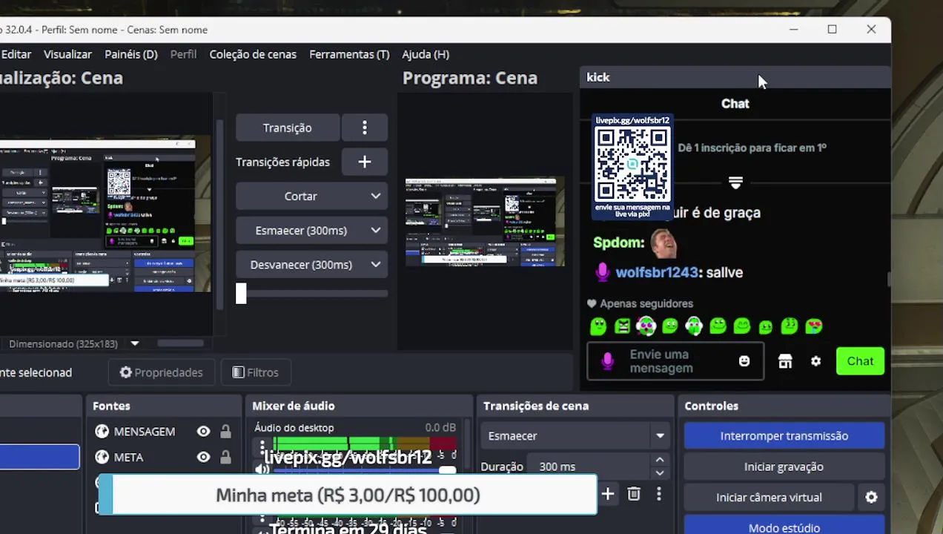Viewport: 943px width, 534px height.
Task: Click the wolfsbr1243 username in chat
Action: (x=656, y=272)
